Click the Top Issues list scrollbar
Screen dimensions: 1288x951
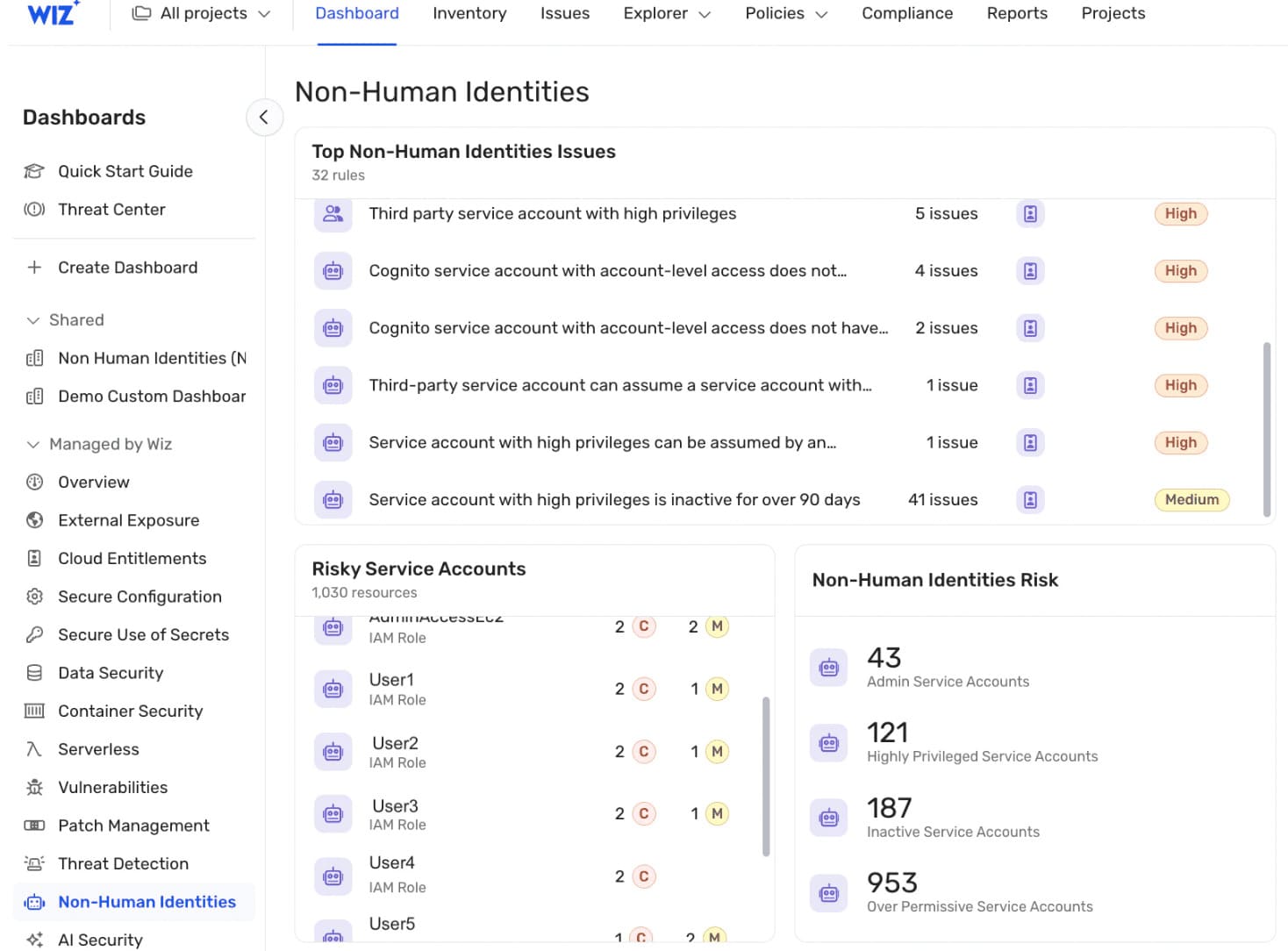[x=1266, y=429]
